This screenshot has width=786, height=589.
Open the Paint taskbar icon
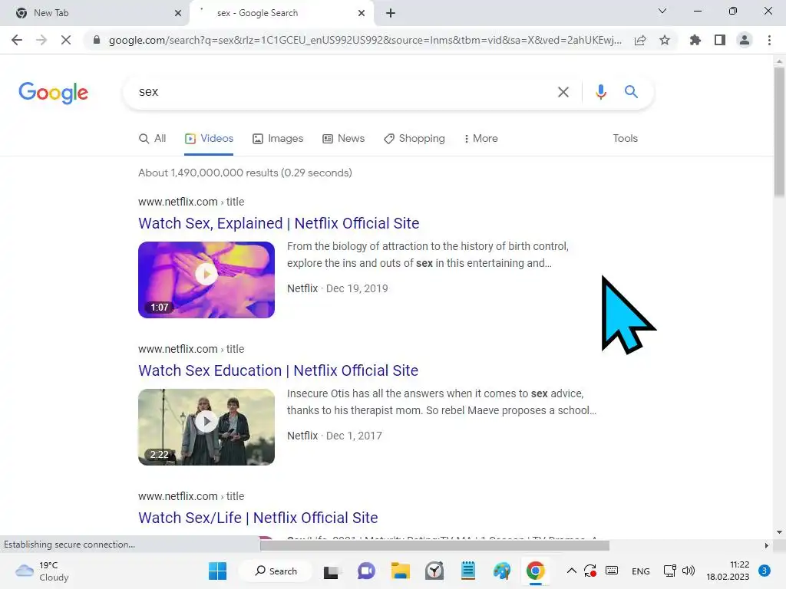tap(502, 571)
